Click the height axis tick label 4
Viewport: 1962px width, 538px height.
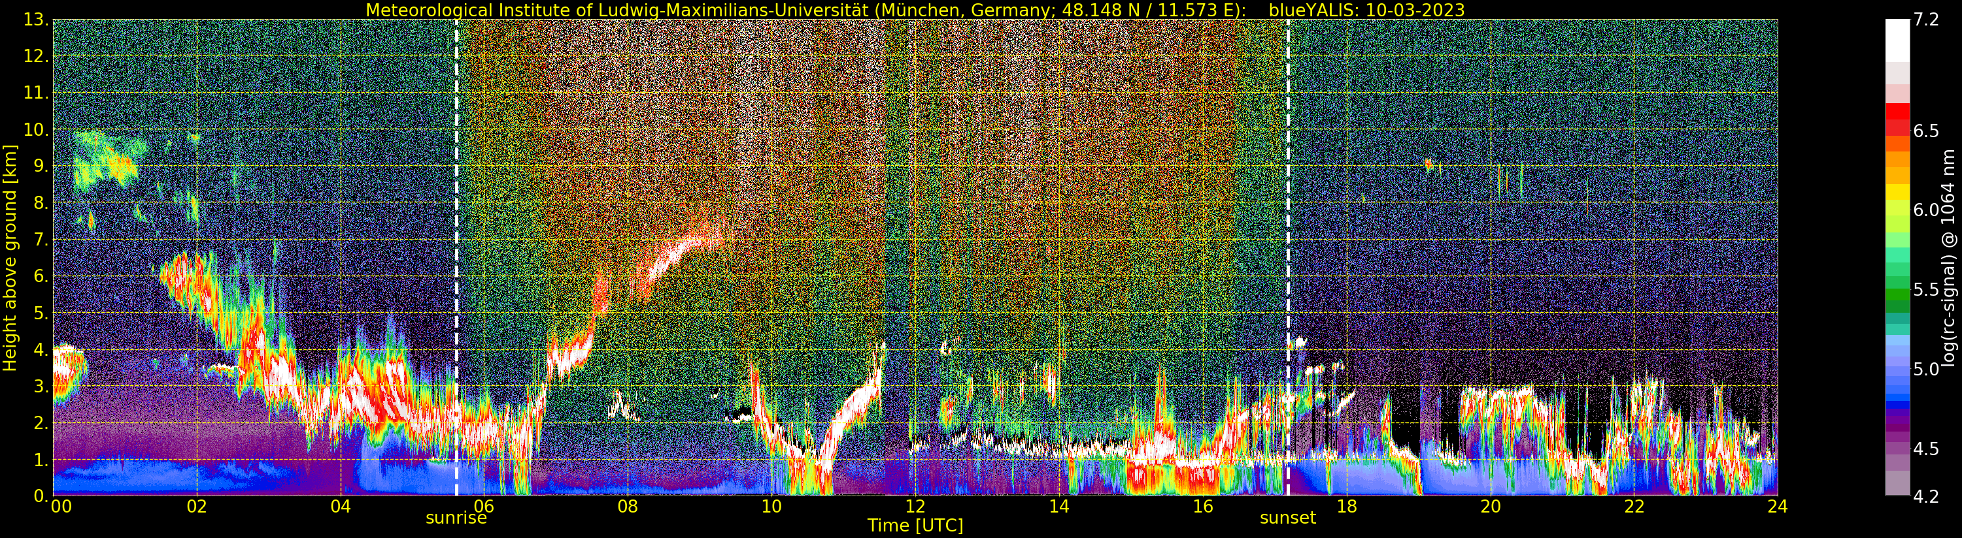(x=41, y=350)
